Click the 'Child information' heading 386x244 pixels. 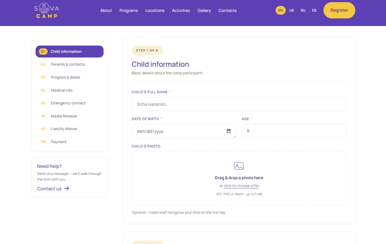[x=160, y=64]
